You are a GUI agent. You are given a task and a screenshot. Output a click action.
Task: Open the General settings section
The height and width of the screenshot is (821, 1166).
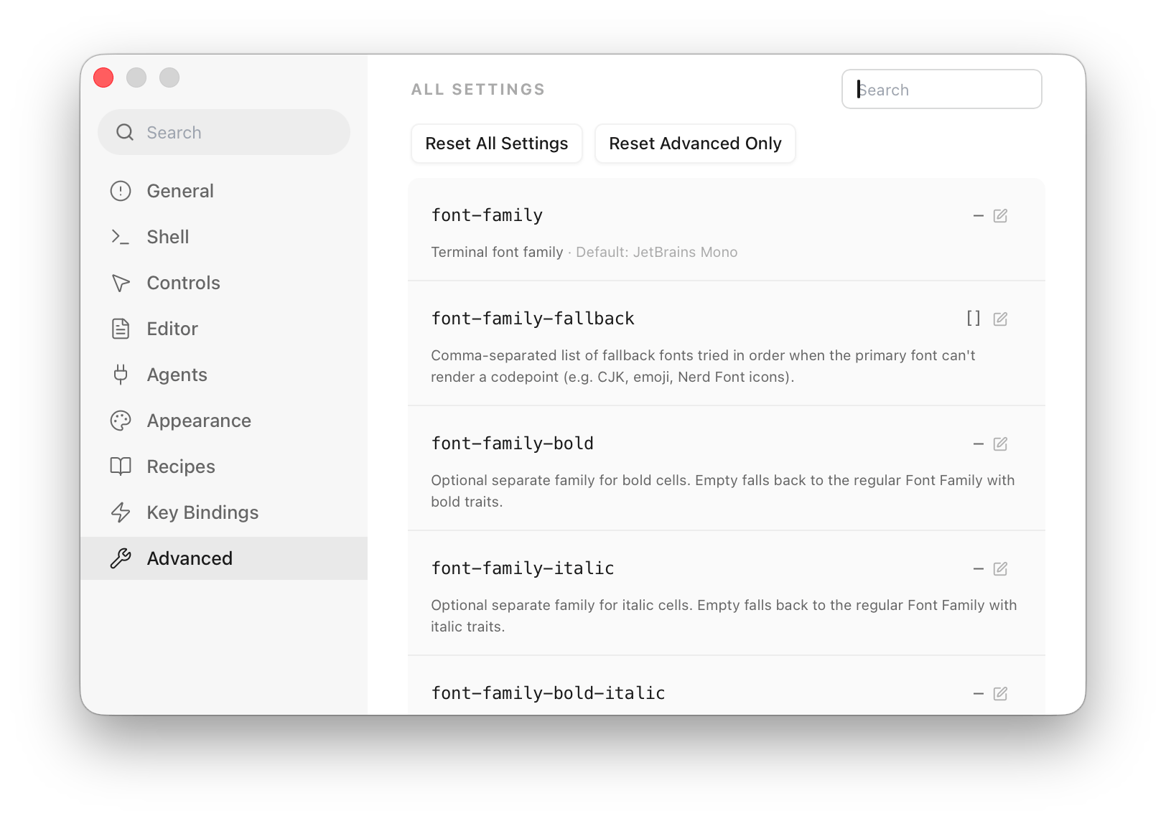(x=224, y=191)
